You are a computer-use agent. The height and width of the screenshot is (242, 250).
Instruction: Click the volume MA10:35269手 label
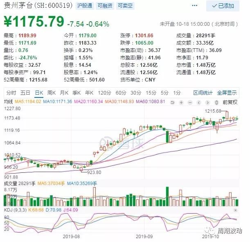click(x=82, y=183)
